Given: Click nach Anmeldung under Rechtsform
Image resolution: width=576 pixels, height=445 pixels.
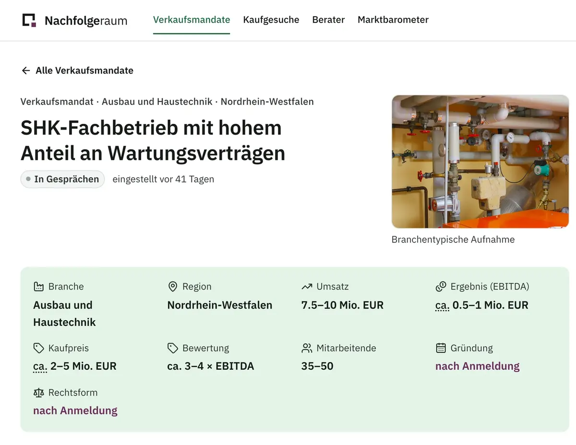Looking at the screenshot, I should tap(75, 410).
